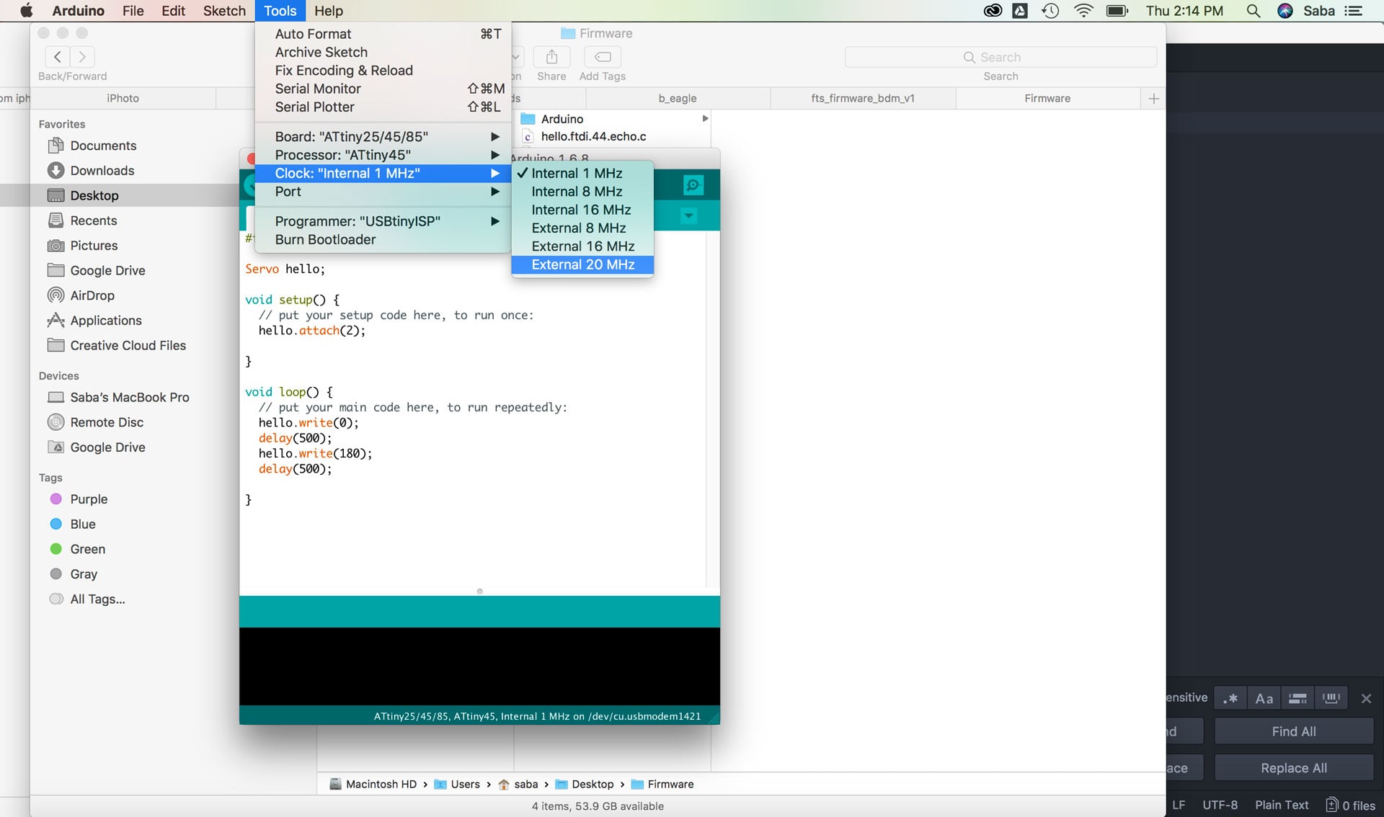Image resolution: width=1384 pixels, height=817 pixels.
Task: Select Saba's MacBook Pro device
Action: point(130,398)
